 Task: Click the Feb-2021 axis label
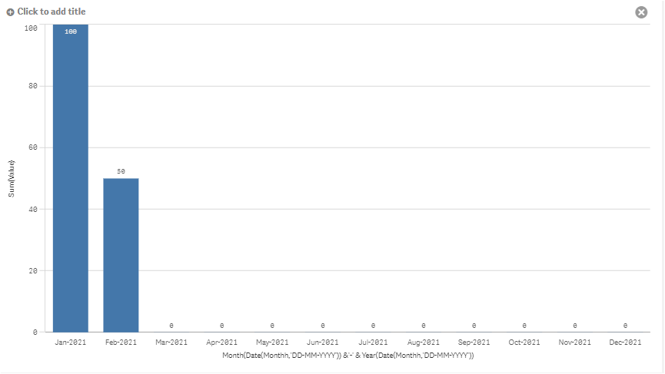pos(121,343)
